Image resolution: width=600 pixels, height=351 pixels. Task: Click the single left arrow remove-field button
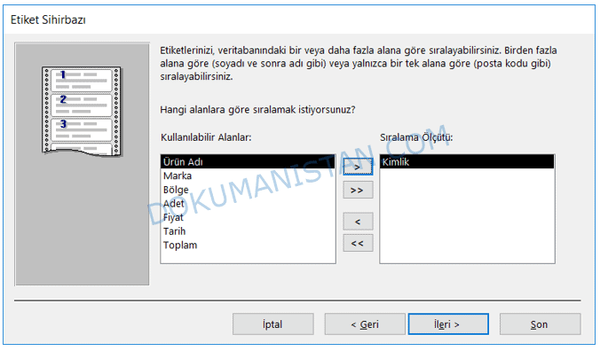[358, 222]
